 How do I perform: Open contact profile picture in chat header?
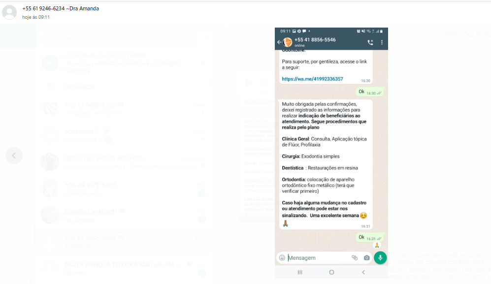[288, 42]
